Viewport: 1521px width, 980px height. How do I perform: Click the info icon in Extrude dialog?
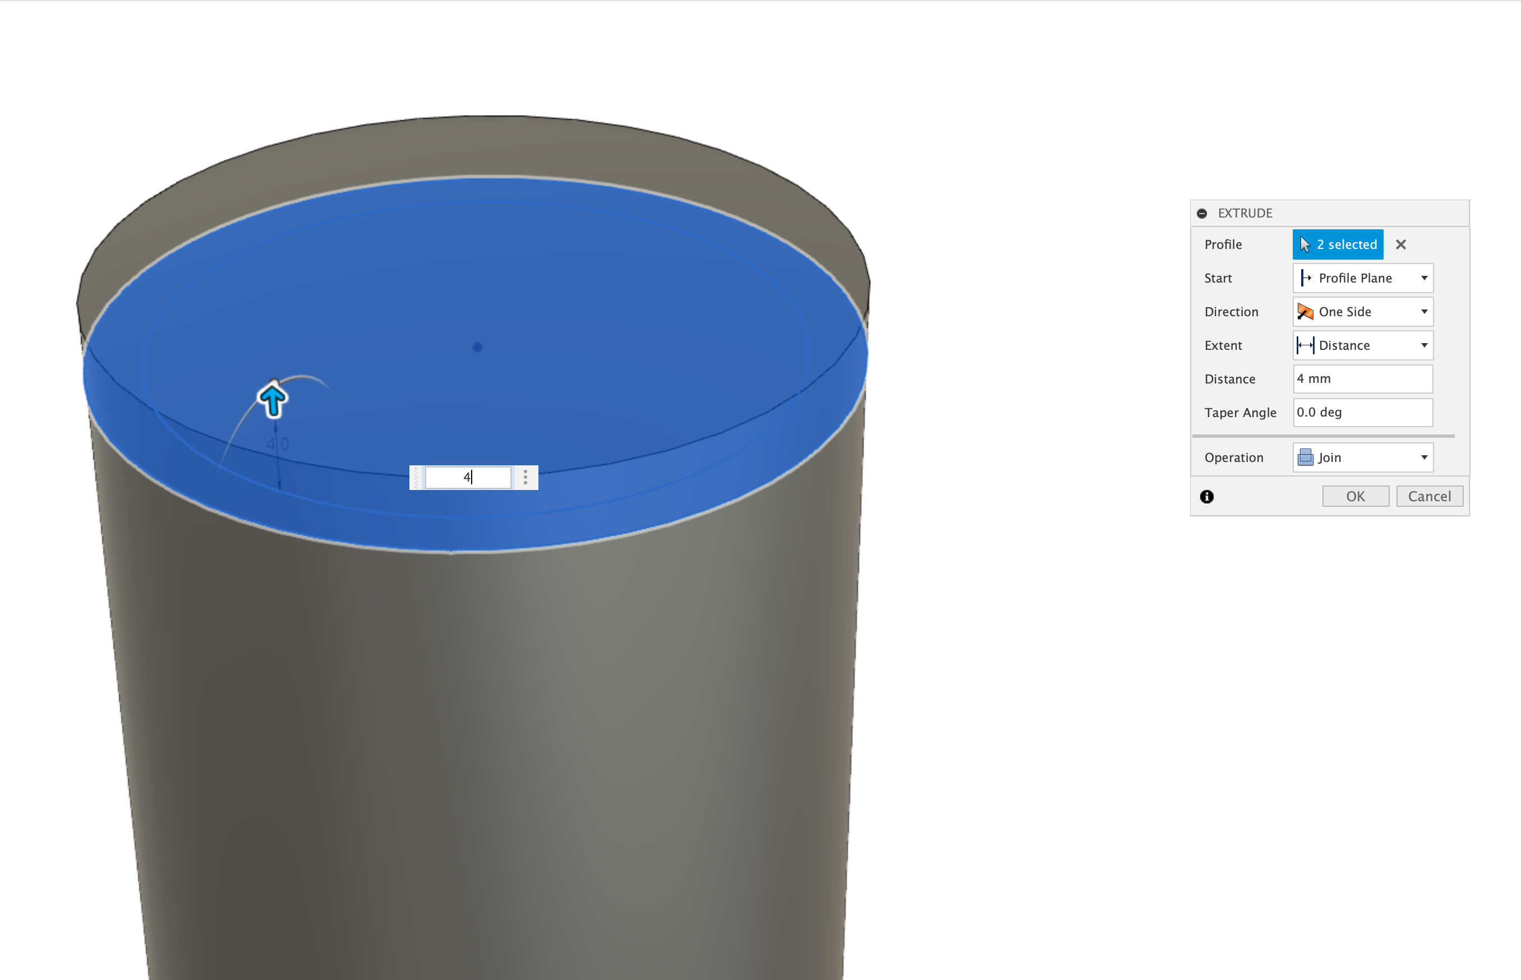(x=1207, y=496)
